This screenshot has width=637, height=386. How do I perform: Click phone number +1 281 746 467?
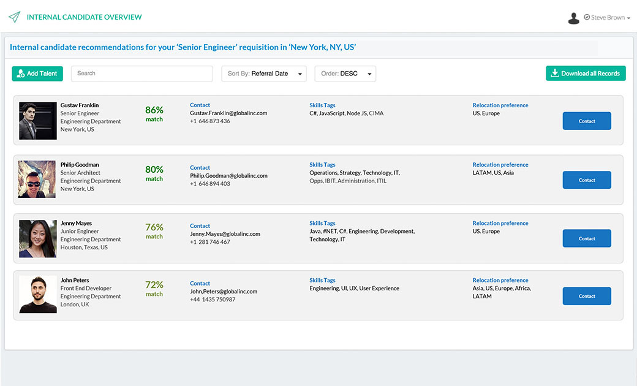coord(210,242)
